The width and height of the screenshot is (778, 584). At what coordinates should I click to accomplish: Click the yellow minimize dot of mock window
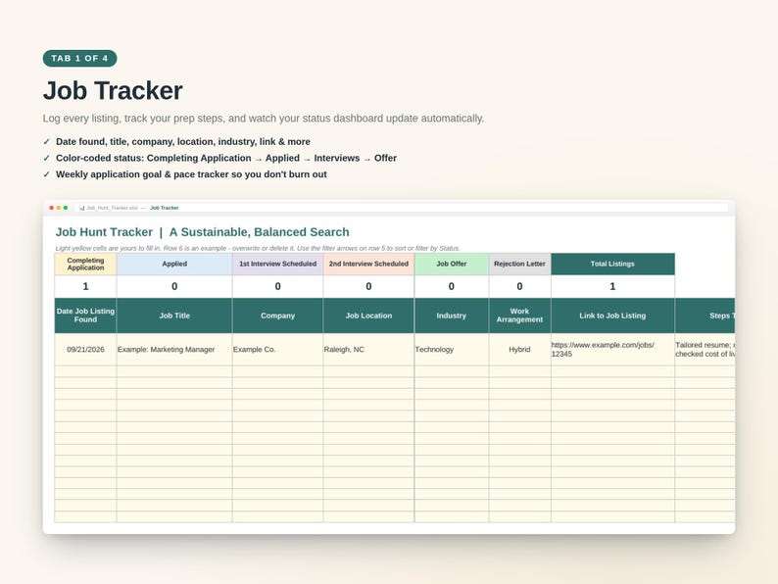tap(59, 208)
